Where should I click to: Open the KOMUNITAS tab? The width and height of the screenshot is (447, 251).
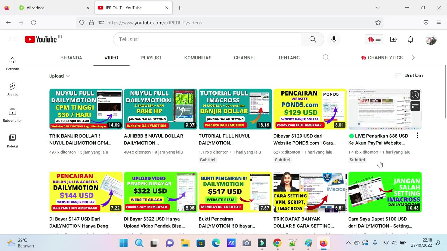198,58
